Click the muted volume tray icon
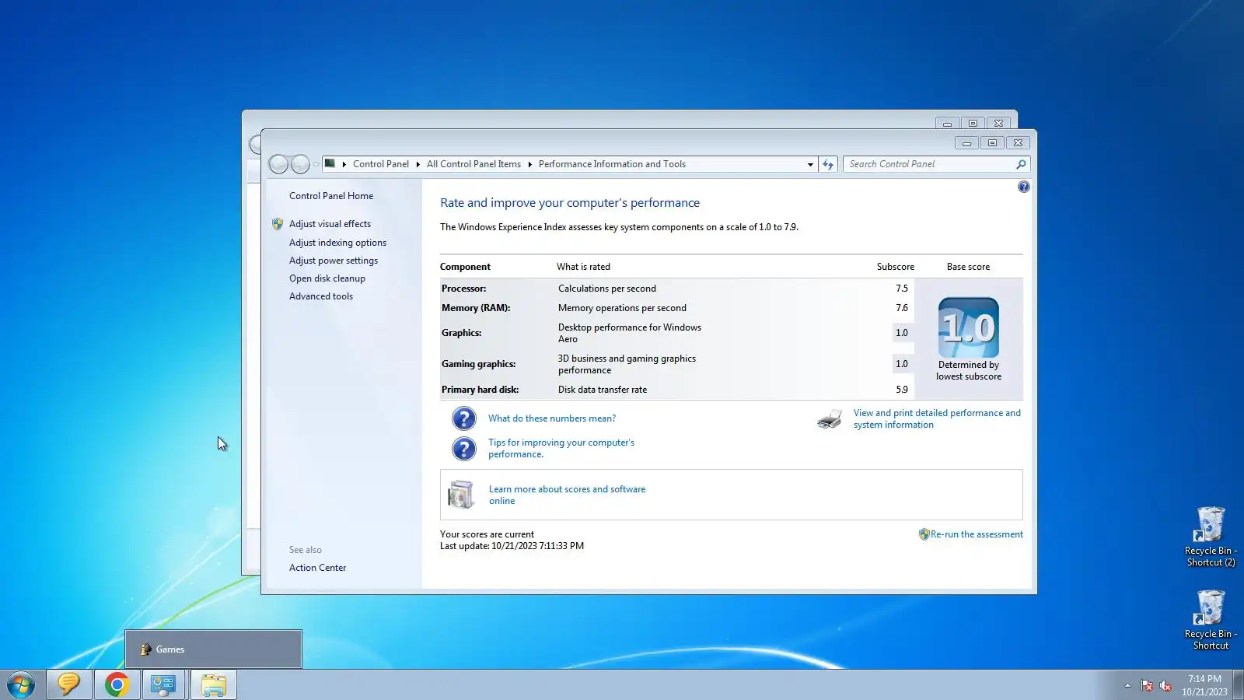The height and width of the screenshot is (700, 1244). click(x=1165, y=685)
